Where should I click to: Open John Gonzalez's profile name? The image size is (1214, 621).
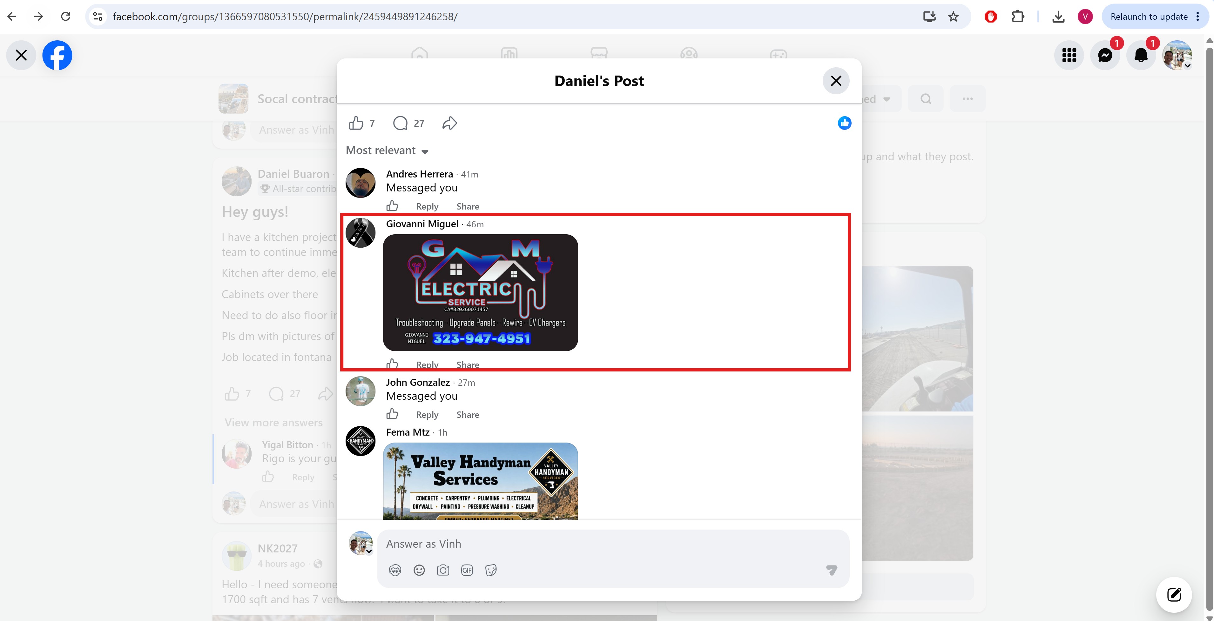click(x=418, y=382)
